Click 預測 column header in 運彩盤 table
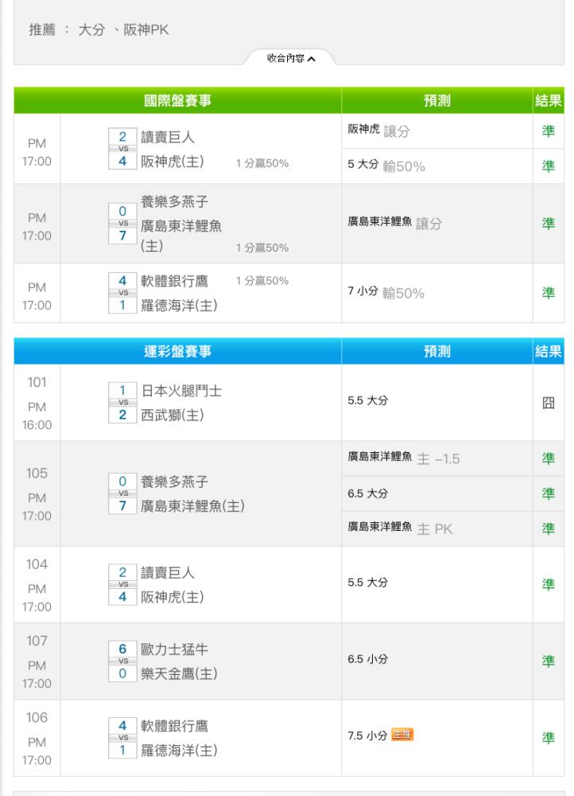This screenshot has height=796, width=574. pos(436,351)
